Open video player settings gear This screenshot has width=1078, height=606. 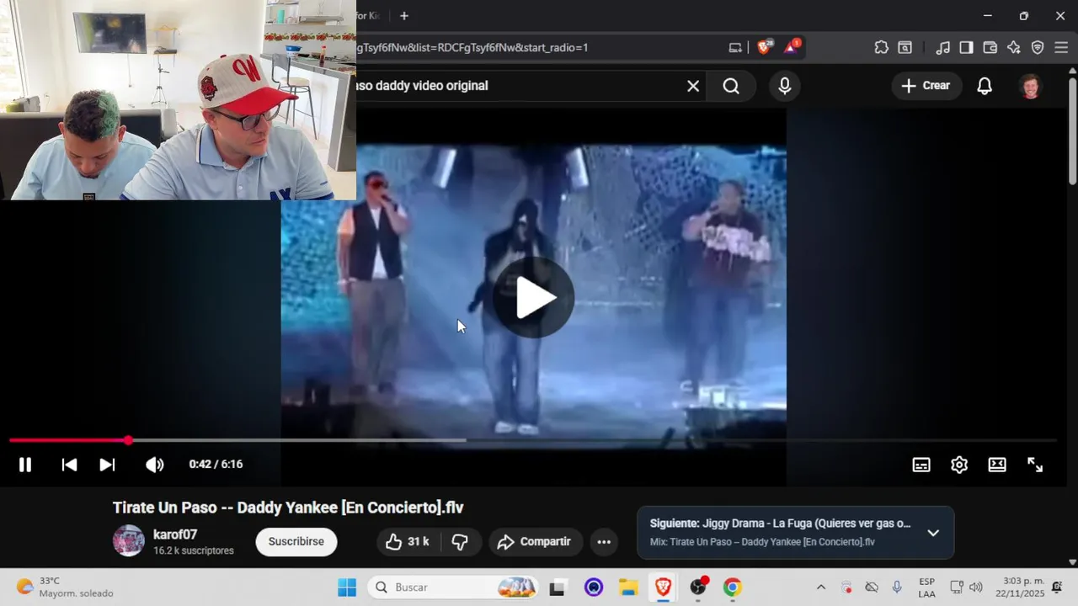959,465
